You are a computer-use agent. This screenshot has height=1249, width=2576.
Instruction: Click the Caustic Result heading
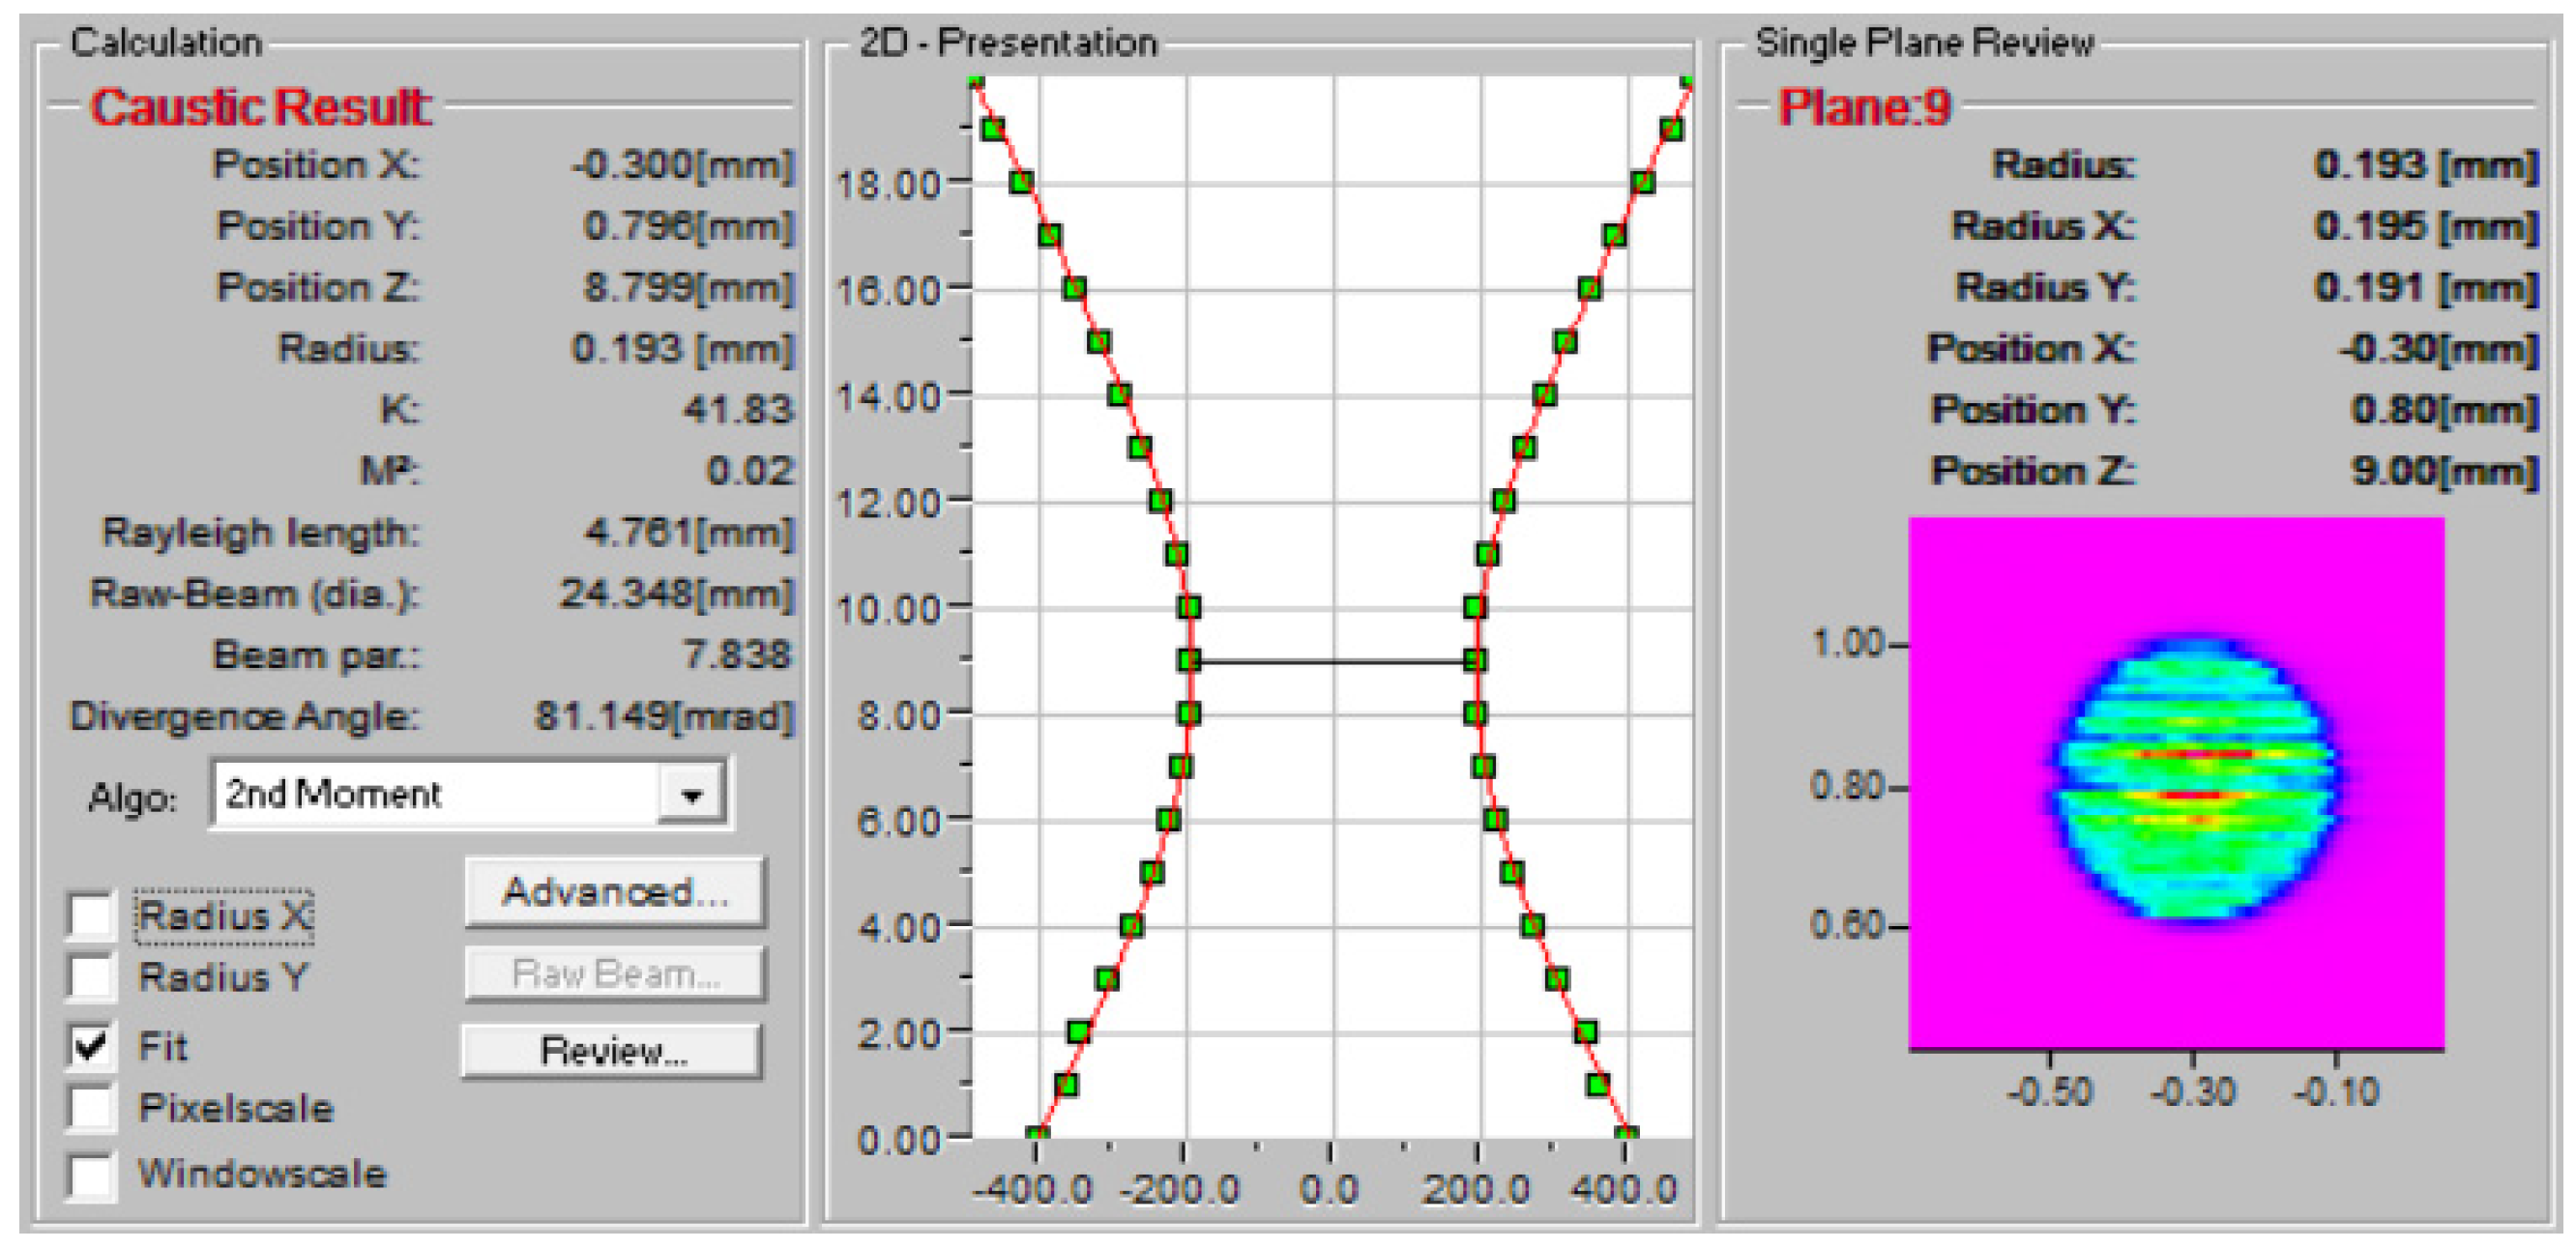pos(260,107)
